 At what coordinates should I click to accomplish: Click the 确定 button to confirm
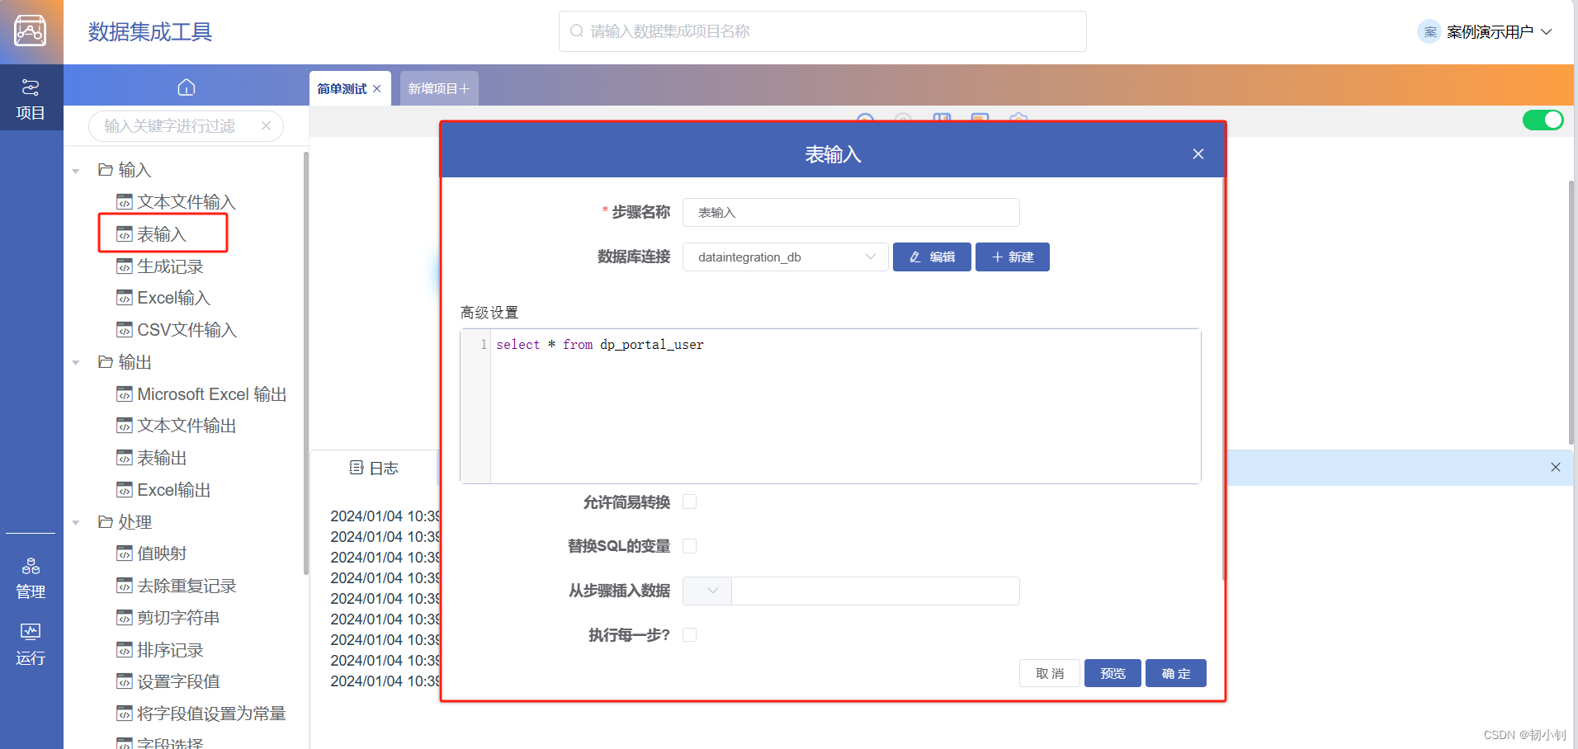(x=1176, y=673)
